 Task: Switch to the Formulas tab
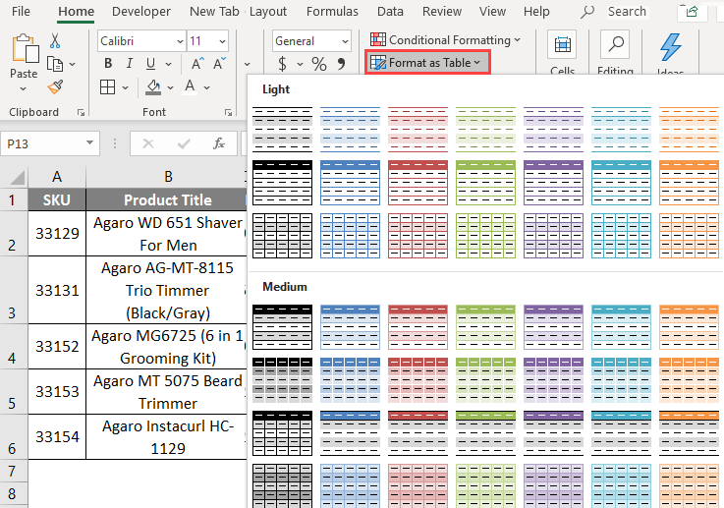pos(332,12)
